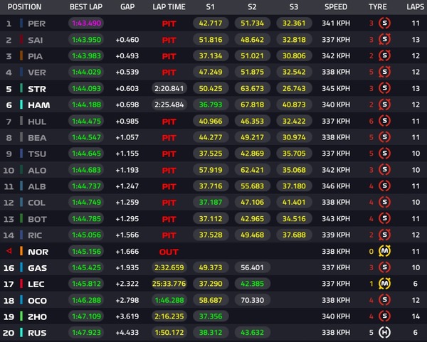Click the red PIT label in SAI's row

[169, 39]
